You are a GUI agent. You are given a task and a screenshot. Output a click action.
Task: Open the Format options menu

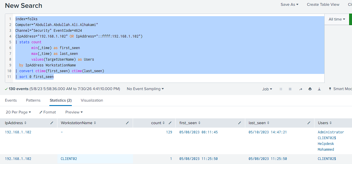tap(48, 112)
